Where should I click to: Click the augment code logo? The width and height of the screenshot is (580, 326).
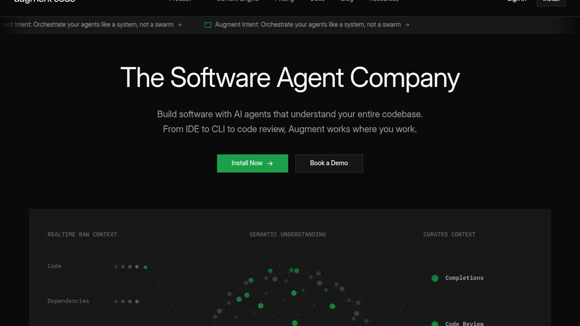point(45,1)
